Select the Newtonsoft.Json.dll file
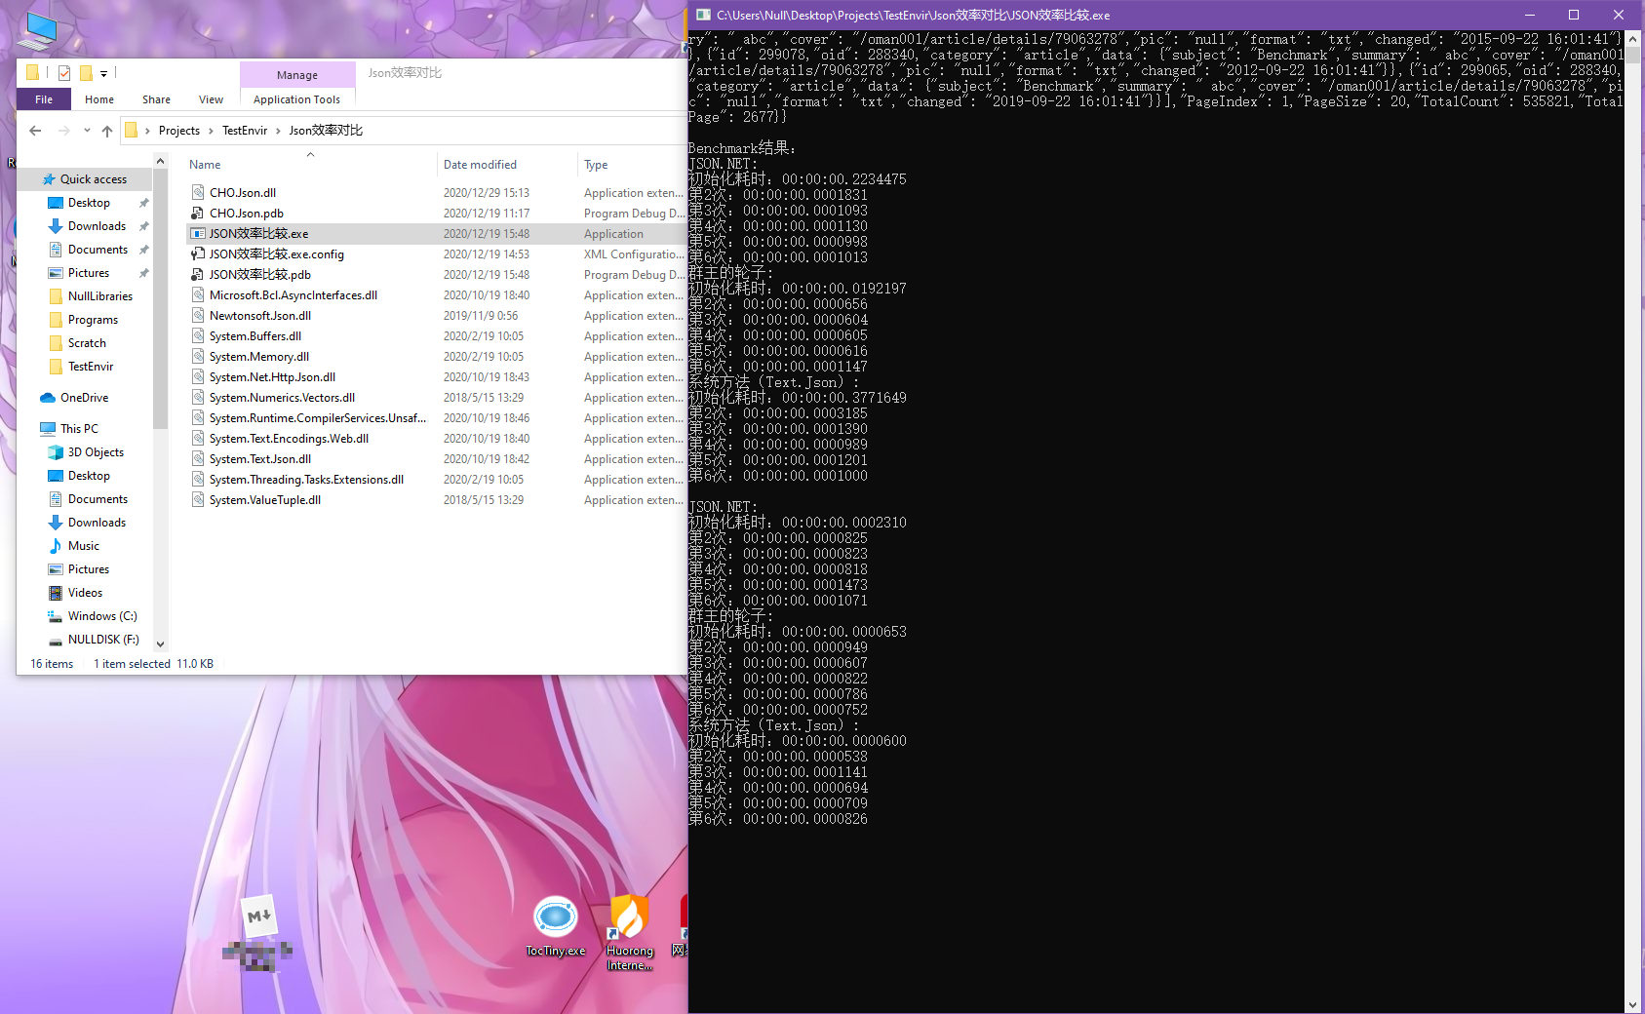 coord(260,316)
